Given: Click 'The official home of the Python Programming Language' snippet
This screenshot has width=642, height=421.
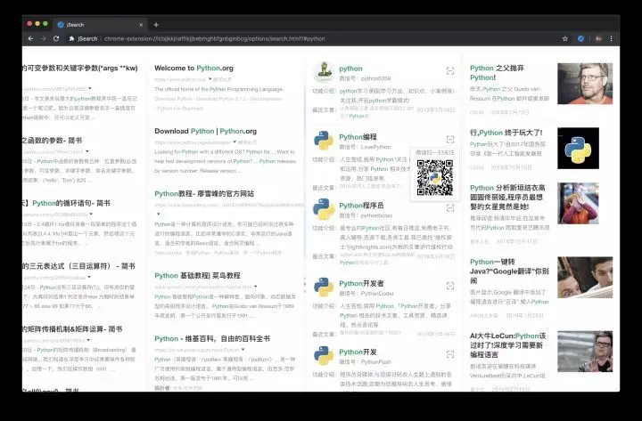Looking at the screenshot, I should pos(218,89).
